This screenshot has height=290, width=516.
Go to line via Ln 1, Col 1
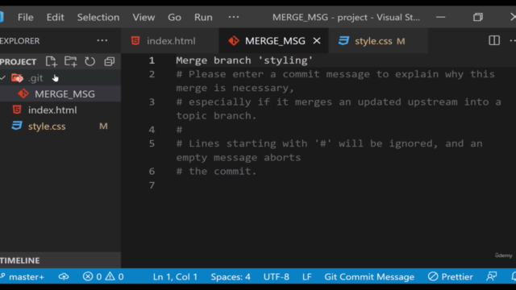click(175, 277)
